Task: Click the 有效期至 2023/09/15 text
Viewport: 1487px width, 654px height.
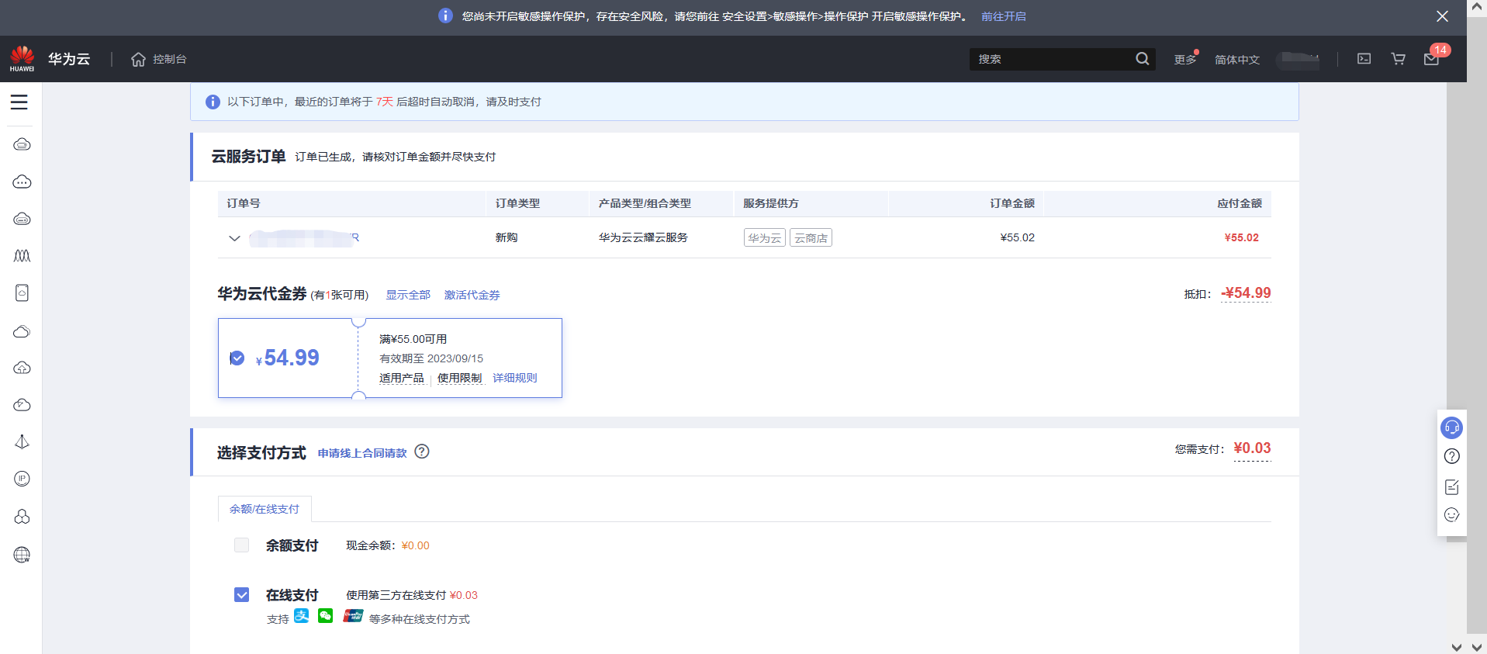Action: pyautogui.click(x=431, y=358)
